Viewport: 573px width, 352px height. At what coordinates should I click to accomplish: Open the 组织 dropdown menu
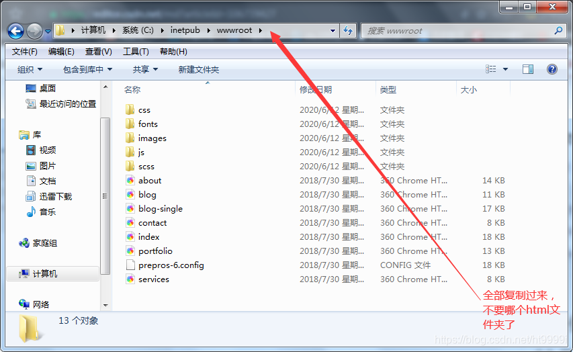30,69
